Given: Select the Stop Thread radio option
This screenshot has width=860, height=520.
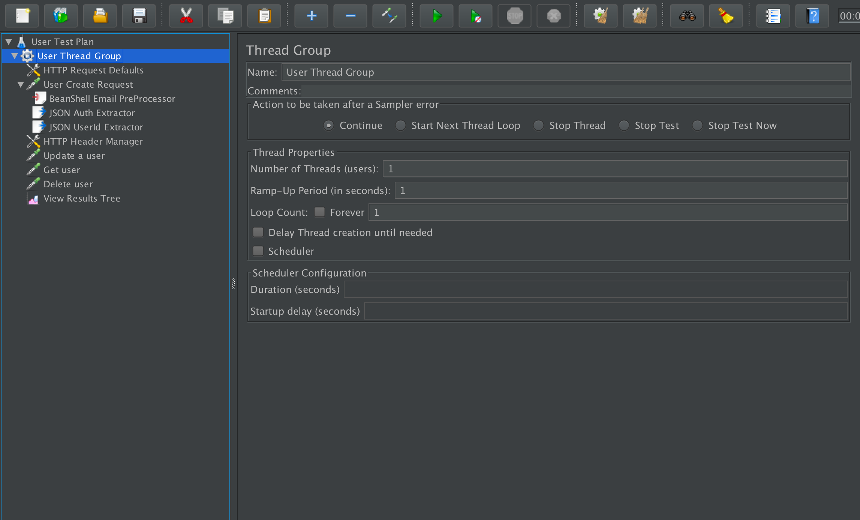Looking at the screenshot, I should (538, 126).
